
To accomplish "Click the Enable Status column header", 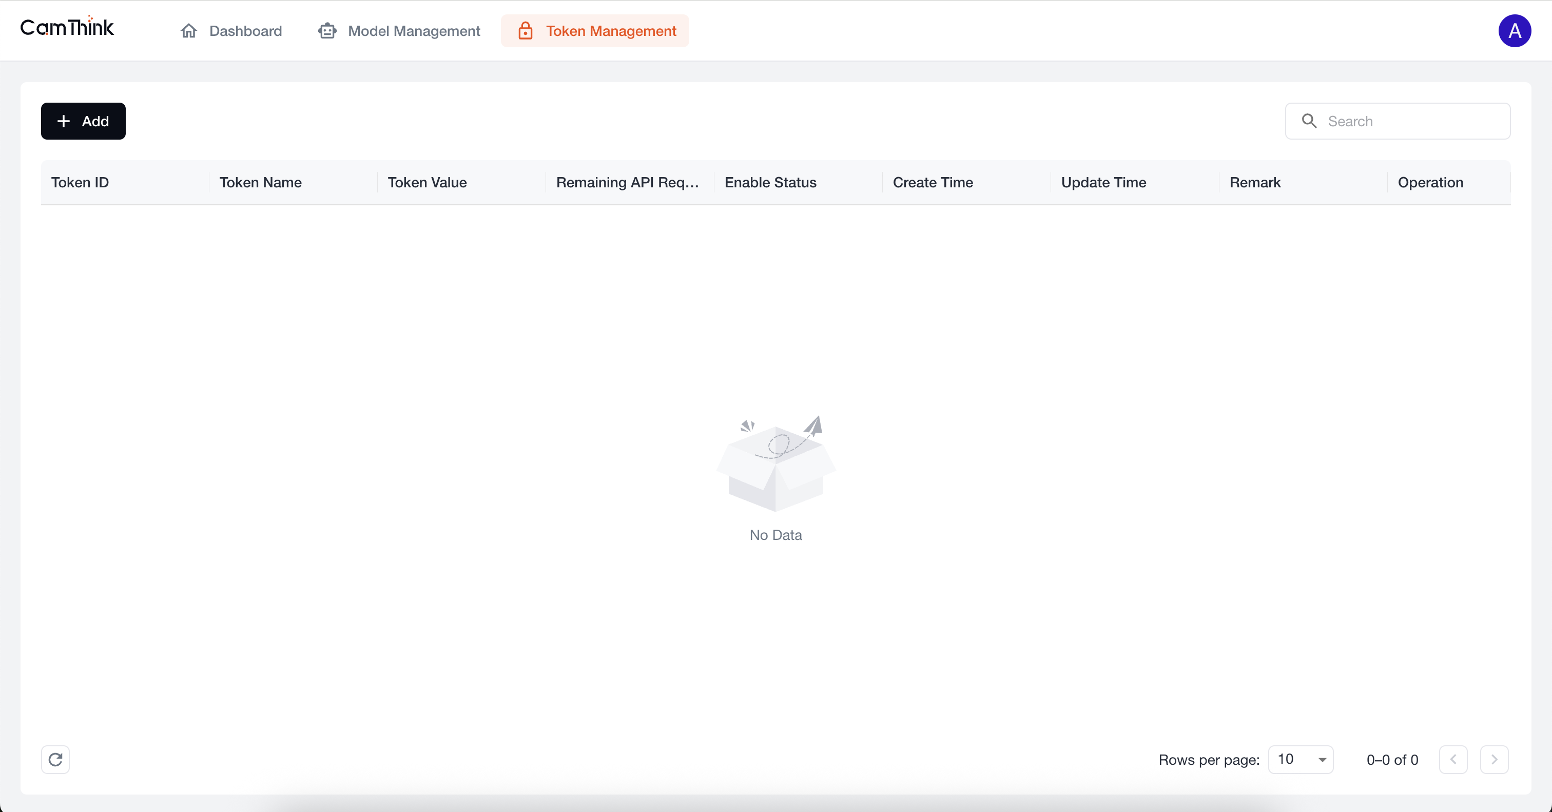I will (770, 183).
